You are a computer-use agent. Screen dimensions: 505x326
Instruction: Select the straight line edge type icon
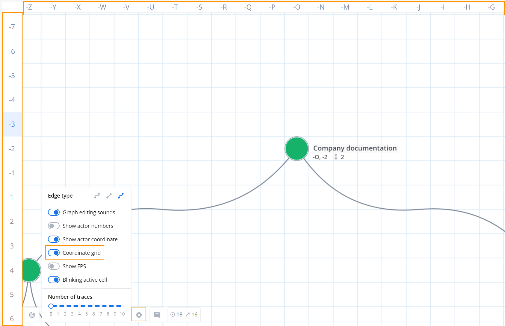pos(109,196)
